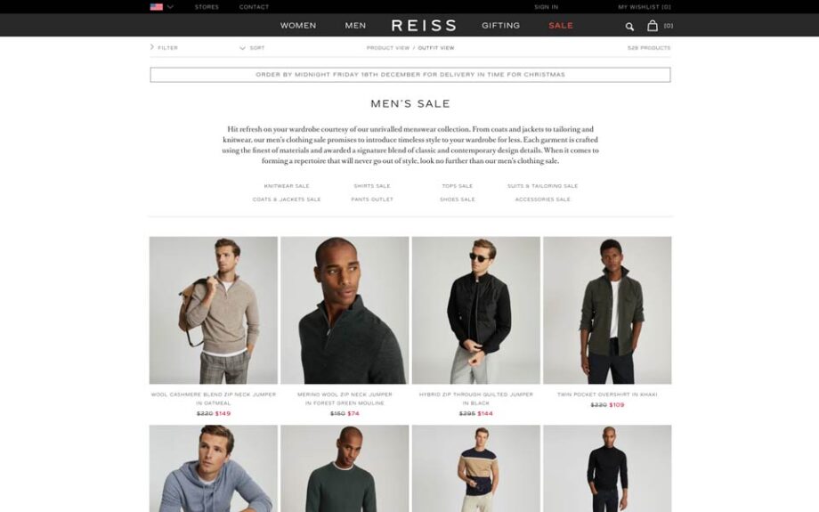Open the Men menu
The image size is (819, 512).
tap(356, 25)
